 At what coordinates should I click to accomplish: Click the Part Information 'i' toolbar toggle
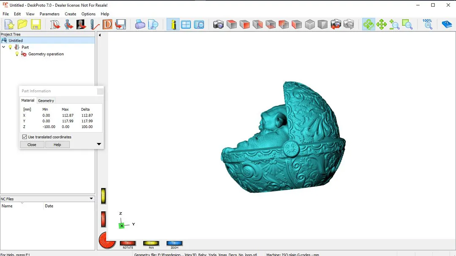(173, 24)
